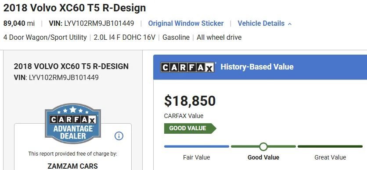Click the Great Value label
Screen dimensions: 367x170
(x=330, y=157)
